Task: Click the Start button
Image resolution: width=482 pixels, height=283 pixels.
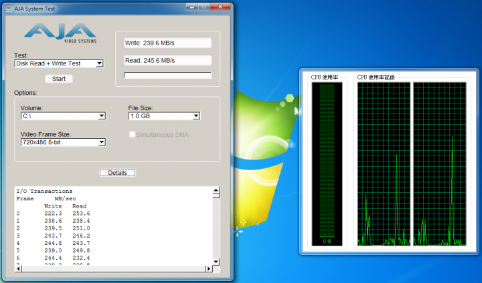Action: click(x=59, y=79)
